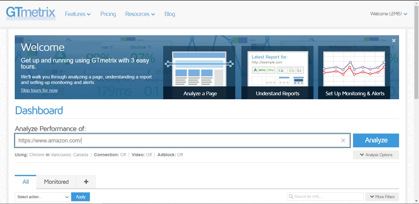Image resolution: width=419 pixels, height=204 pixels.
Task: Click the Adblock: Off setting text
Action: (170, 155)
